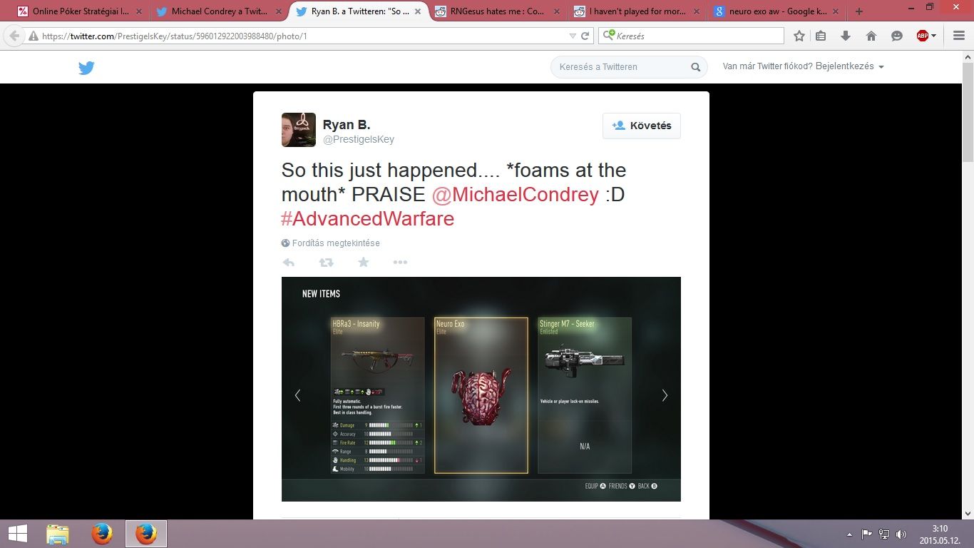
Task: Open the URL history dropdown arrow
Action: tap(573, 36)
